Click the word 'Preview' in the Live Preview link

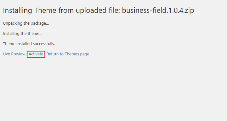(18, 54)
